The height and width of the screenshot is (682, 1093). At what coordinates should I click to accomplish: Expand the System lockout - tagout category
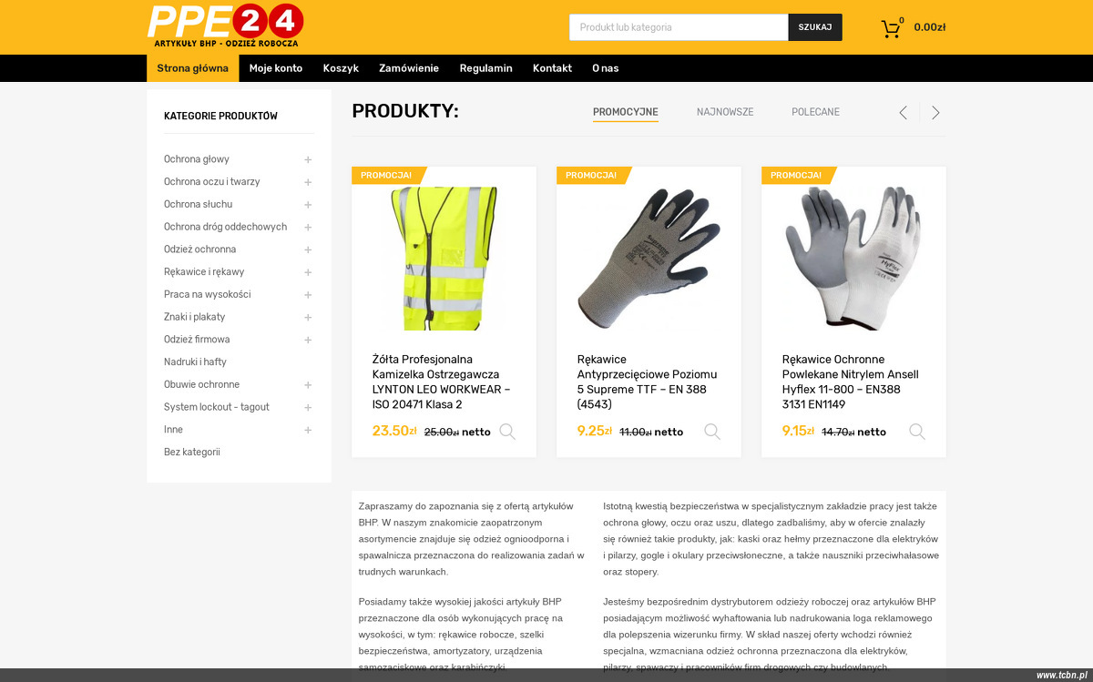pyautogui.click(x=308, y=408)
